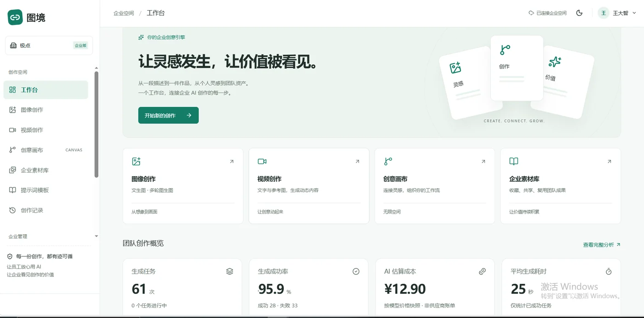Open 企业素材库 in the sidebar
This screenshot has height=318, width=644.
click(46, 170)
